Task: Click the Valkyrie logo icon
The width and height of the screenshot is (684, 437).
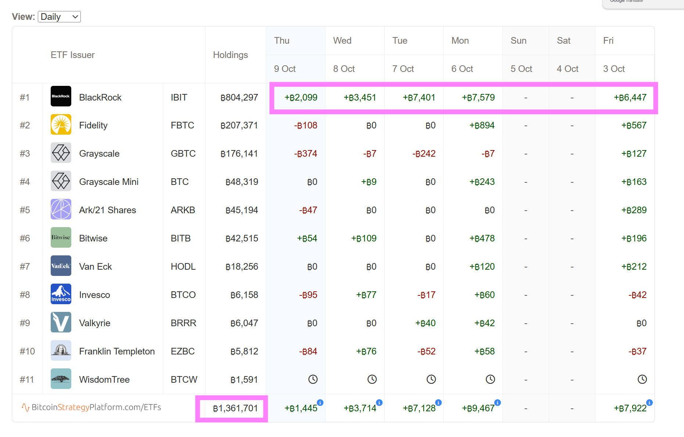Action: [61, 323]
